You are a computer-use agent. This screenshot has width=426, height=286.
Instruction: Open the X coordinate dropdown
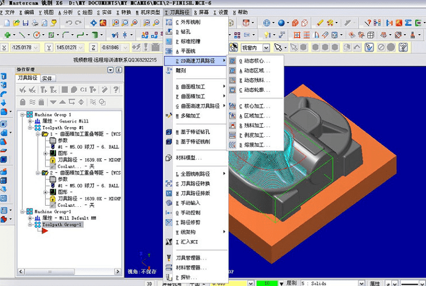(x=36, y=48)
